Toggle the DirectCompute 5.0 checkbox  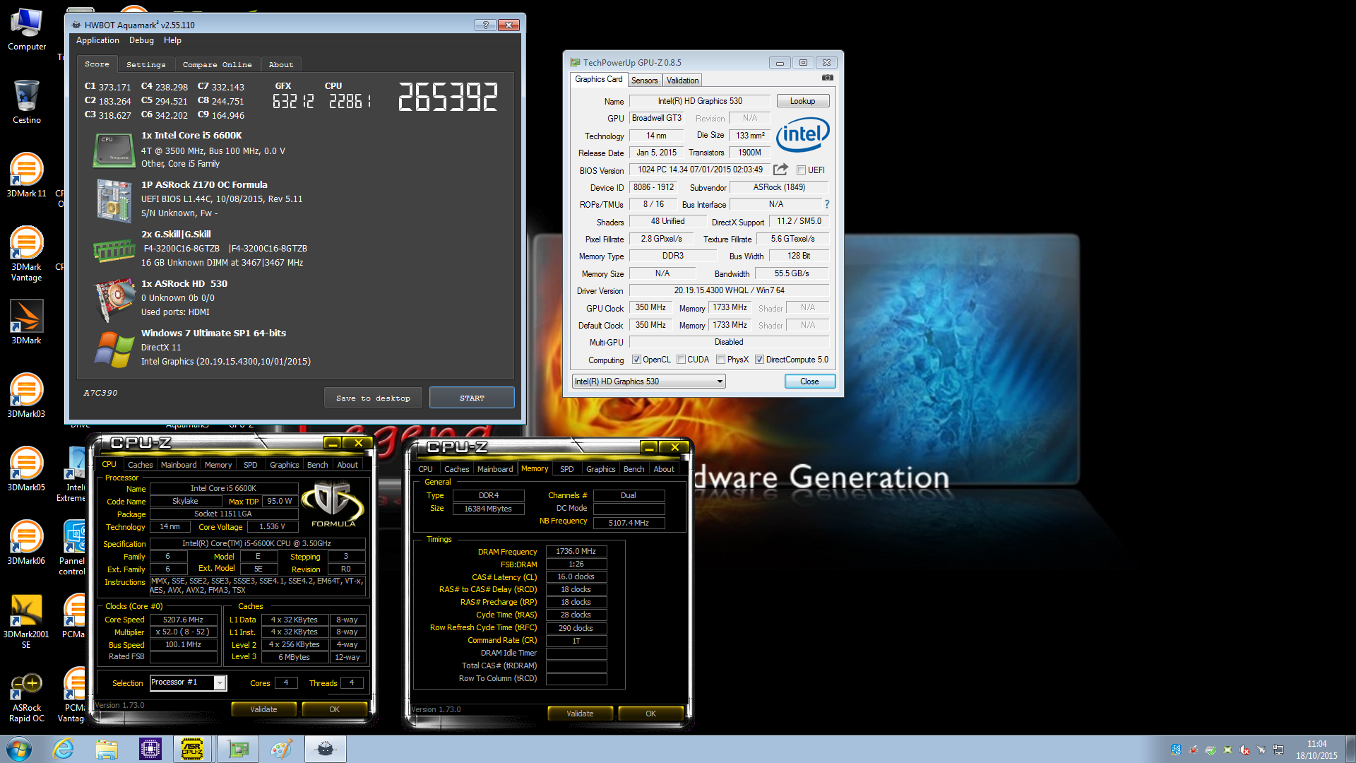coord(759,360)
